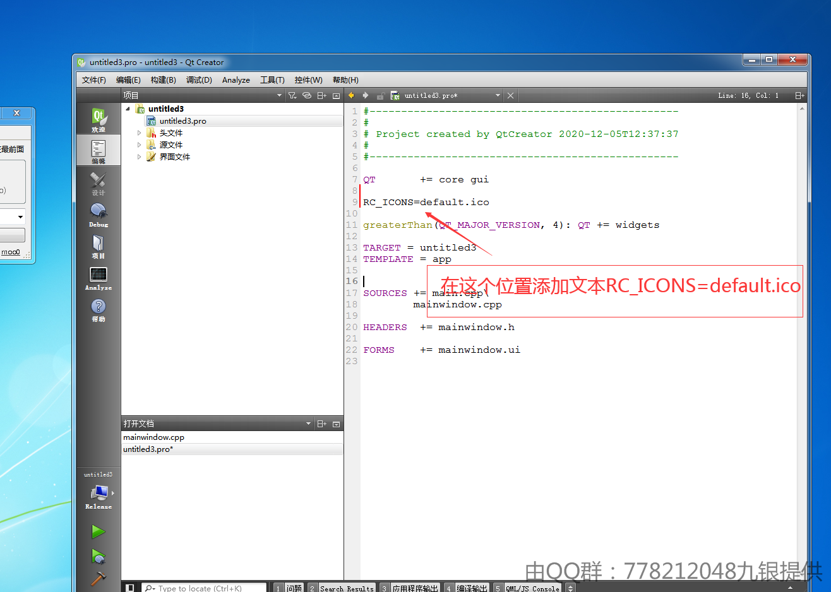Open the 编辑(E) menu

tap(128, 80)
